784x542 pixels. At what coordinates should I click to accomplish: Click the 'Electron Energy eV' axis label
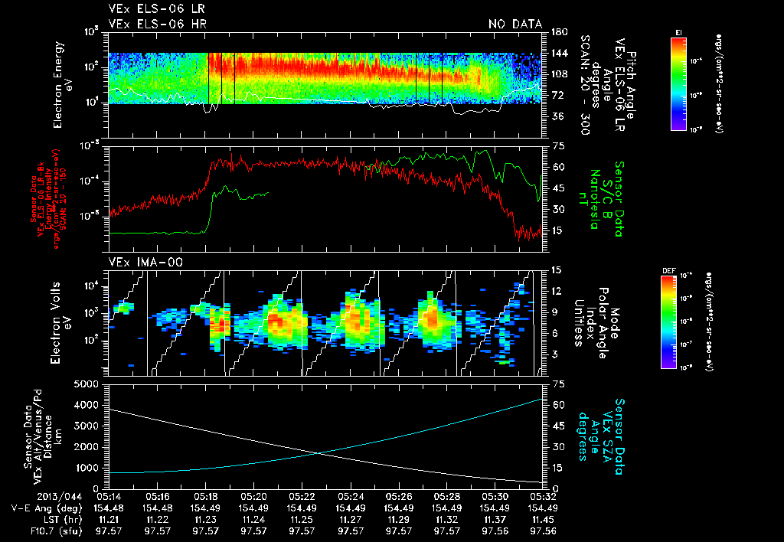tap(64, 85)
